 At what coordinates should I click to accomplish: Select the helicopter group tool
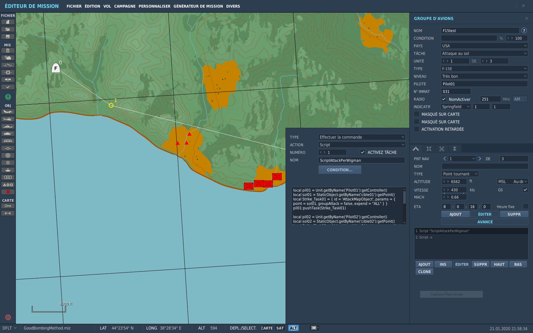[x=8, y=119]
